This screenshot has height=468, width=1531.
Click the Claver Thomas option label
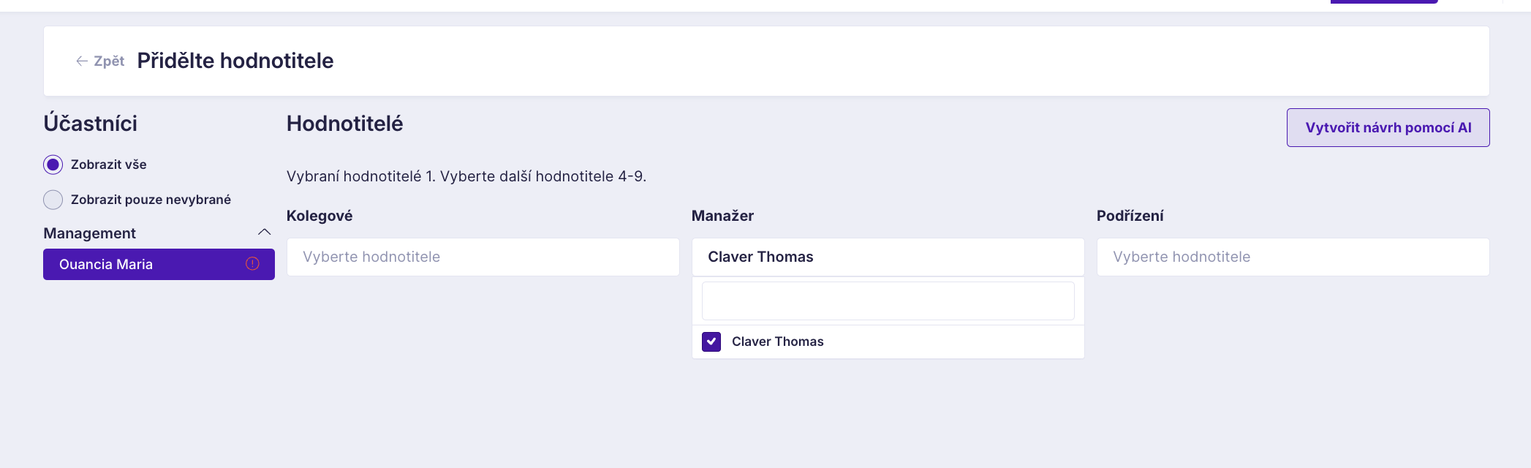point(777,341)
